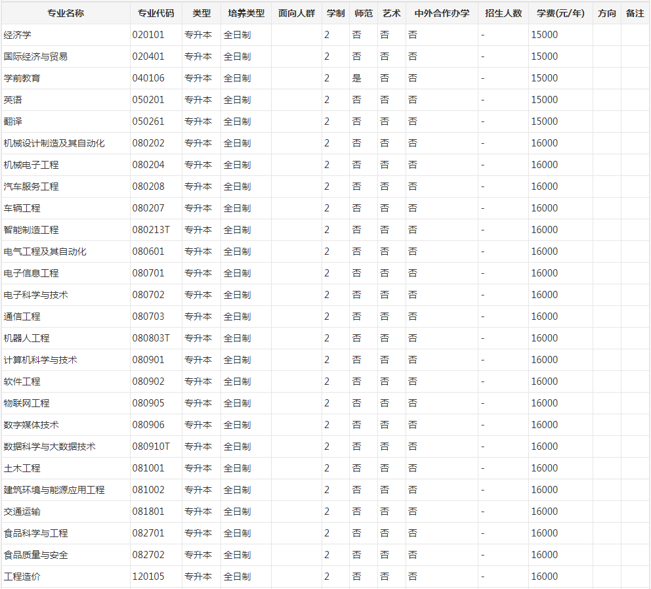Click the 备注 column header

(x=635, y=13)
